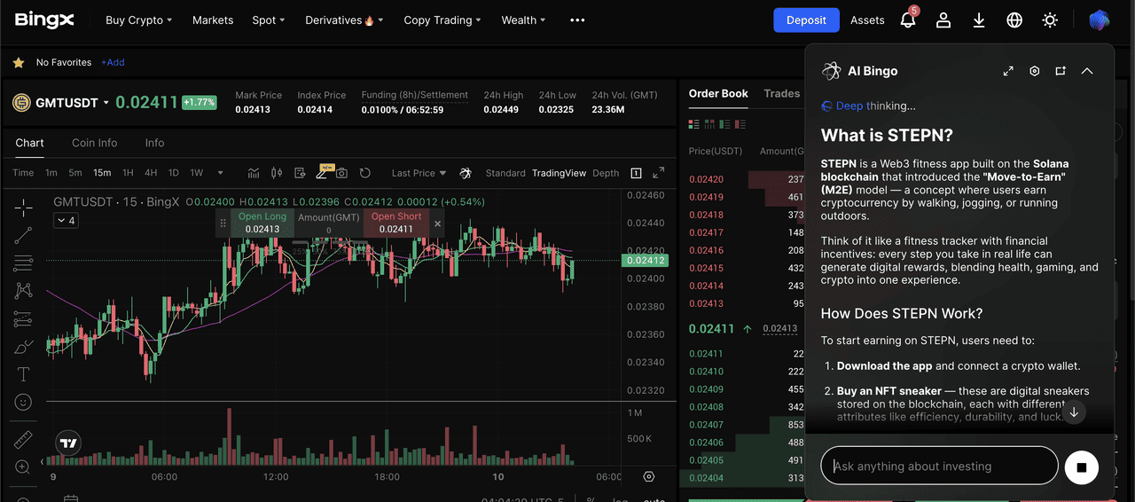Click the Ask anything about investing field
1135x502 pixels.
point(939,466)
